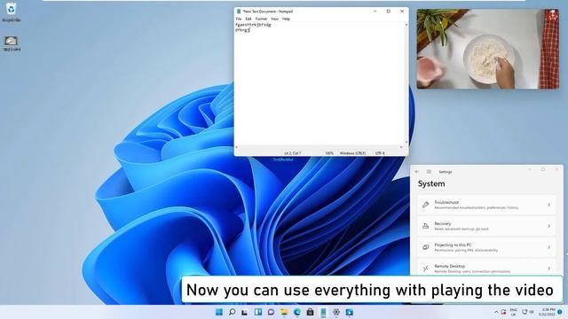Maximize the Notepad window
Image resolution: width=568 pixels, height=319 pixels.
389,12
